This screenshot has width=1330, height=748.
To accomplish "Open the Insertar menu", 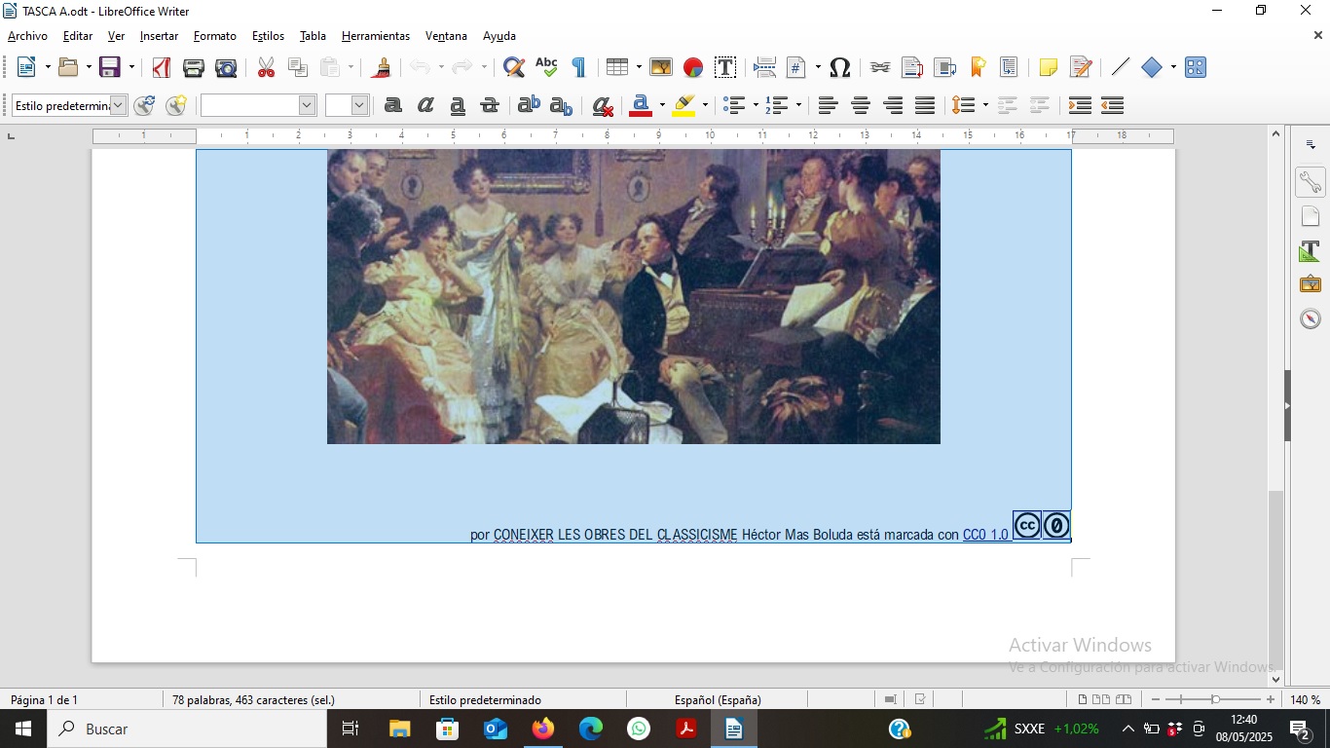I will pos(159,36).
